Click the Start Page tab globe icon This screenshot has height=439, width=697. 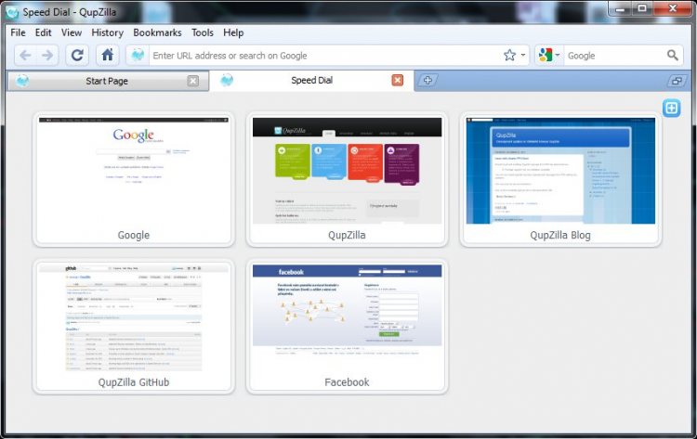[x=22, y=81]
